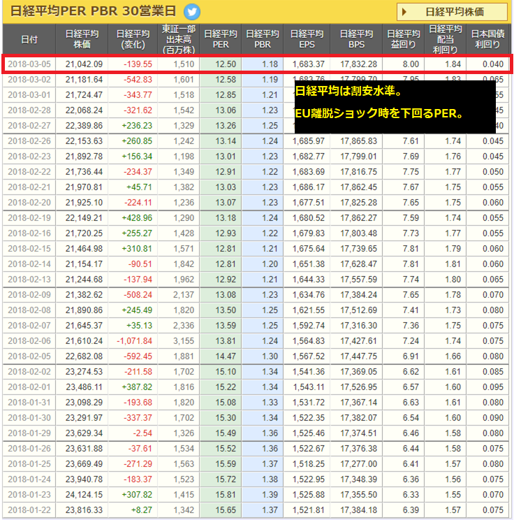Image resolution: width=514 pixels, height=520 pixels.
Task: Select date cell 2018-03-05
Action: click(x=29, y=64)
